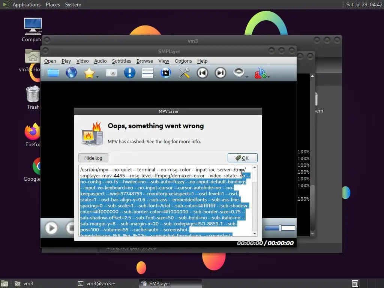Open the System menu in top panel
The width and height of the screenshot is (384, 288).
pyautogui.click(x=73, y=4)
